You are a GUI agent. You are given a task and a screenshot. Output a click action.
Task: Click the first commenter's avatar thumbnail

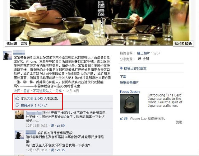click(19, 115)
